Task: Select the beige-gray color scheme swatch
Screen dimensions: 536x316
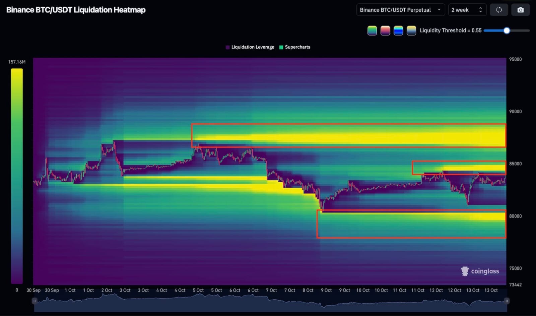Action: pos(411,30)
